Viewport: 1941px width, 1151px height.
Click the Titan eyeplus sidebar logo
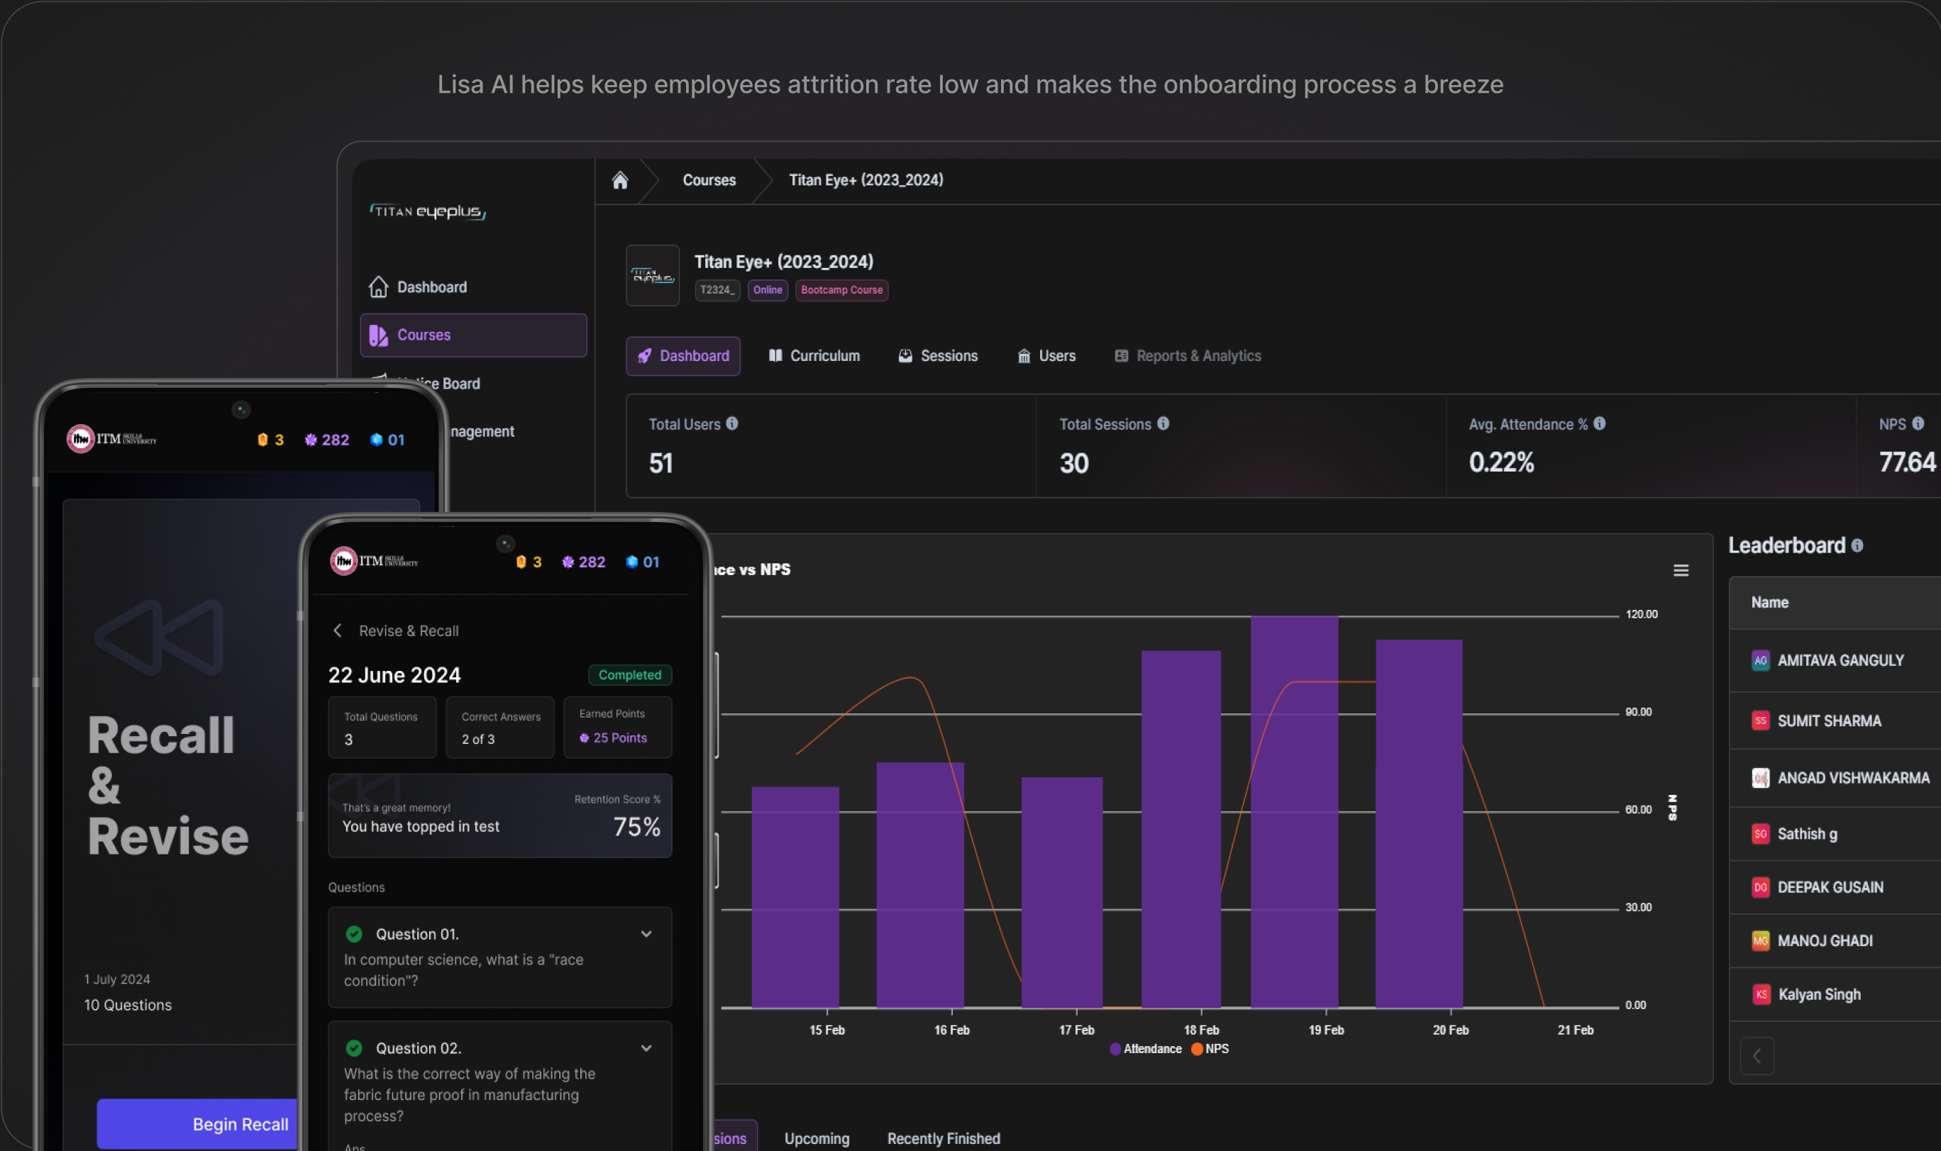point(428,211)
